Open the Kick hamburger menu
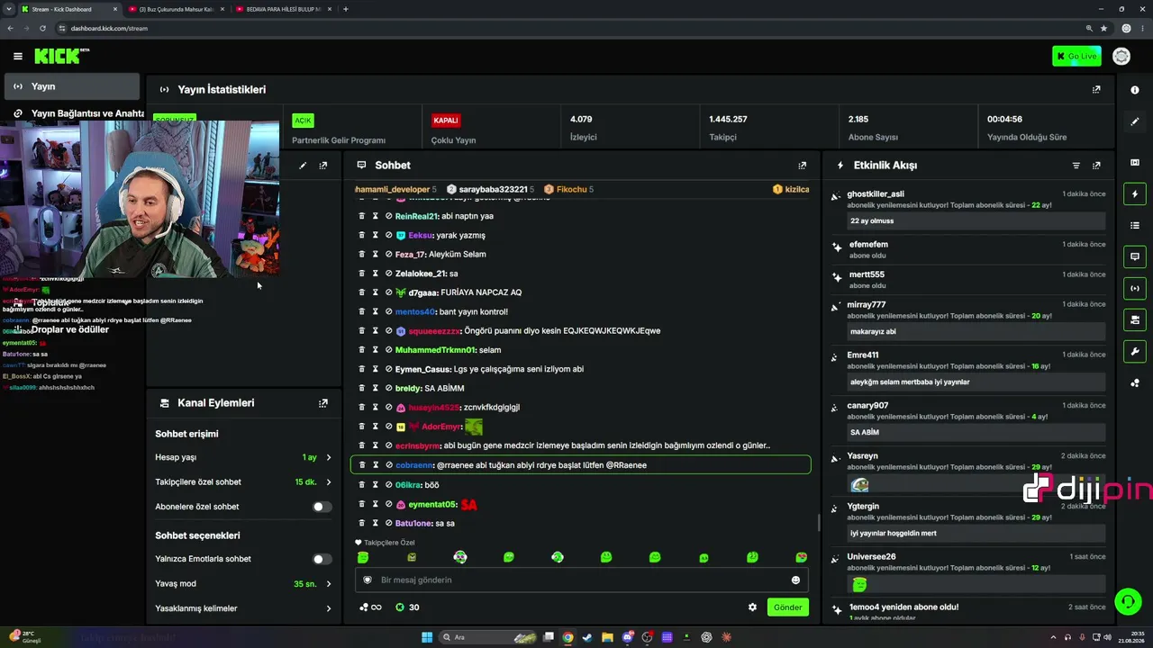The width and height of the screenshot is (1153, 648). 17,56
